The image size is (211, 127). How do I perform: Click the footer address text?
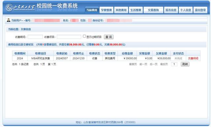pos(105,122)
